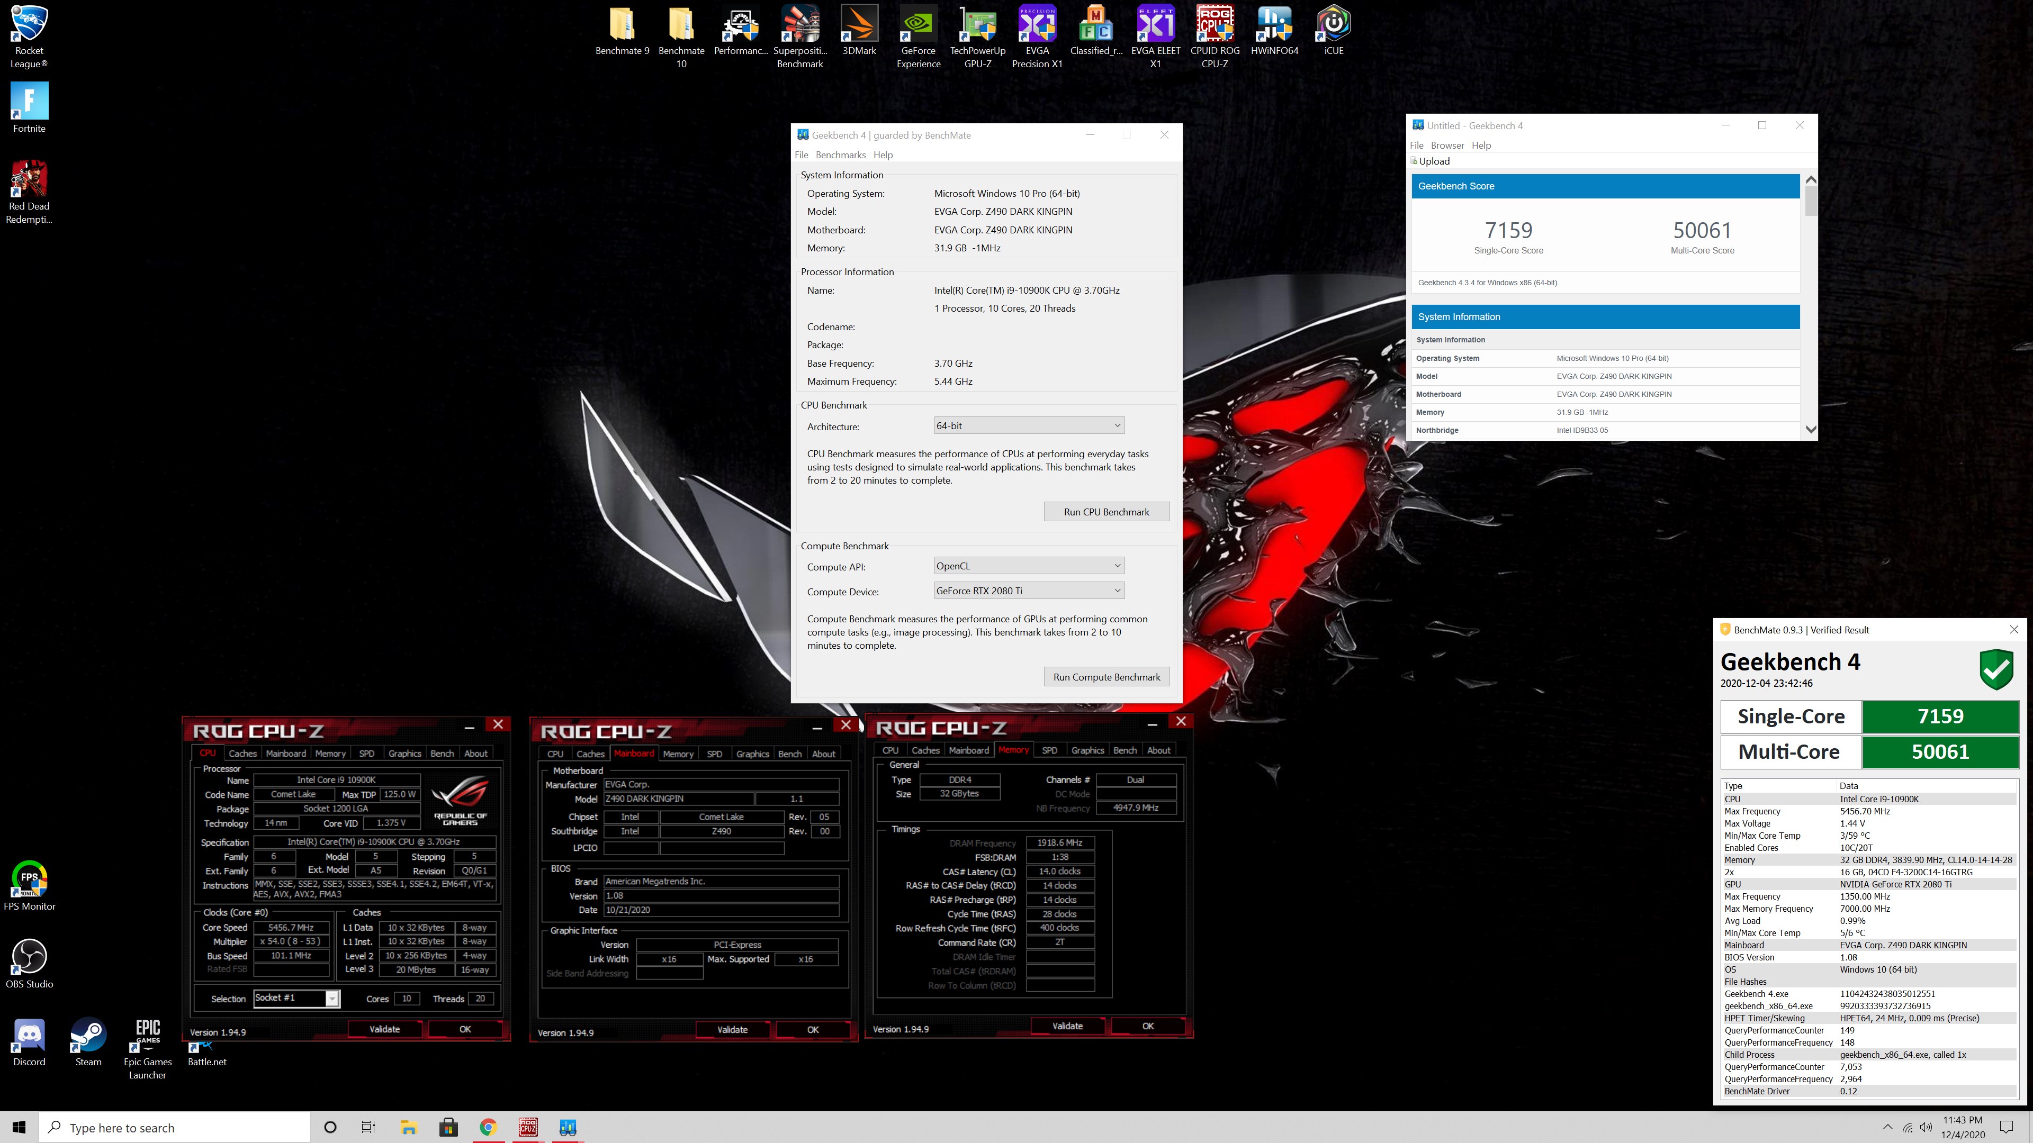The width and height of the screenshot is (2033, 1143).
Task: Launch TechPowerUp GPU-Z shortcut
Action: point(977,35)
